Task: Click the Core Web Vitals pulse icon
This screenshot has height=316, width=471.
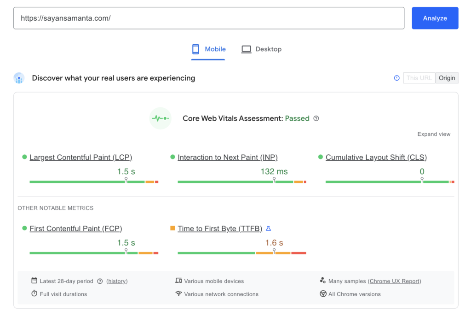Action: click(x=160, y=118)
